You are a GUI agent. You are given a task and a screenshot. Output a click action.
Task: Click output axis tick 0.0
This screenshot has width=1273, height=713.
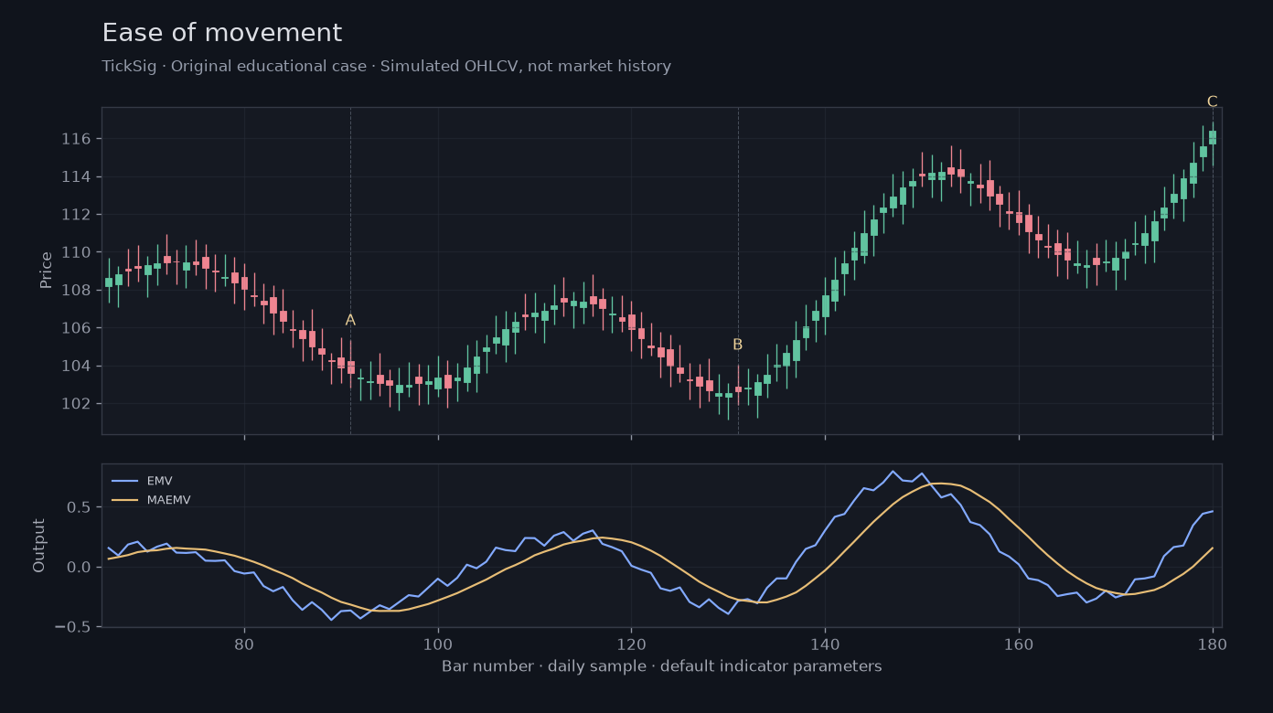pos(79,568)
